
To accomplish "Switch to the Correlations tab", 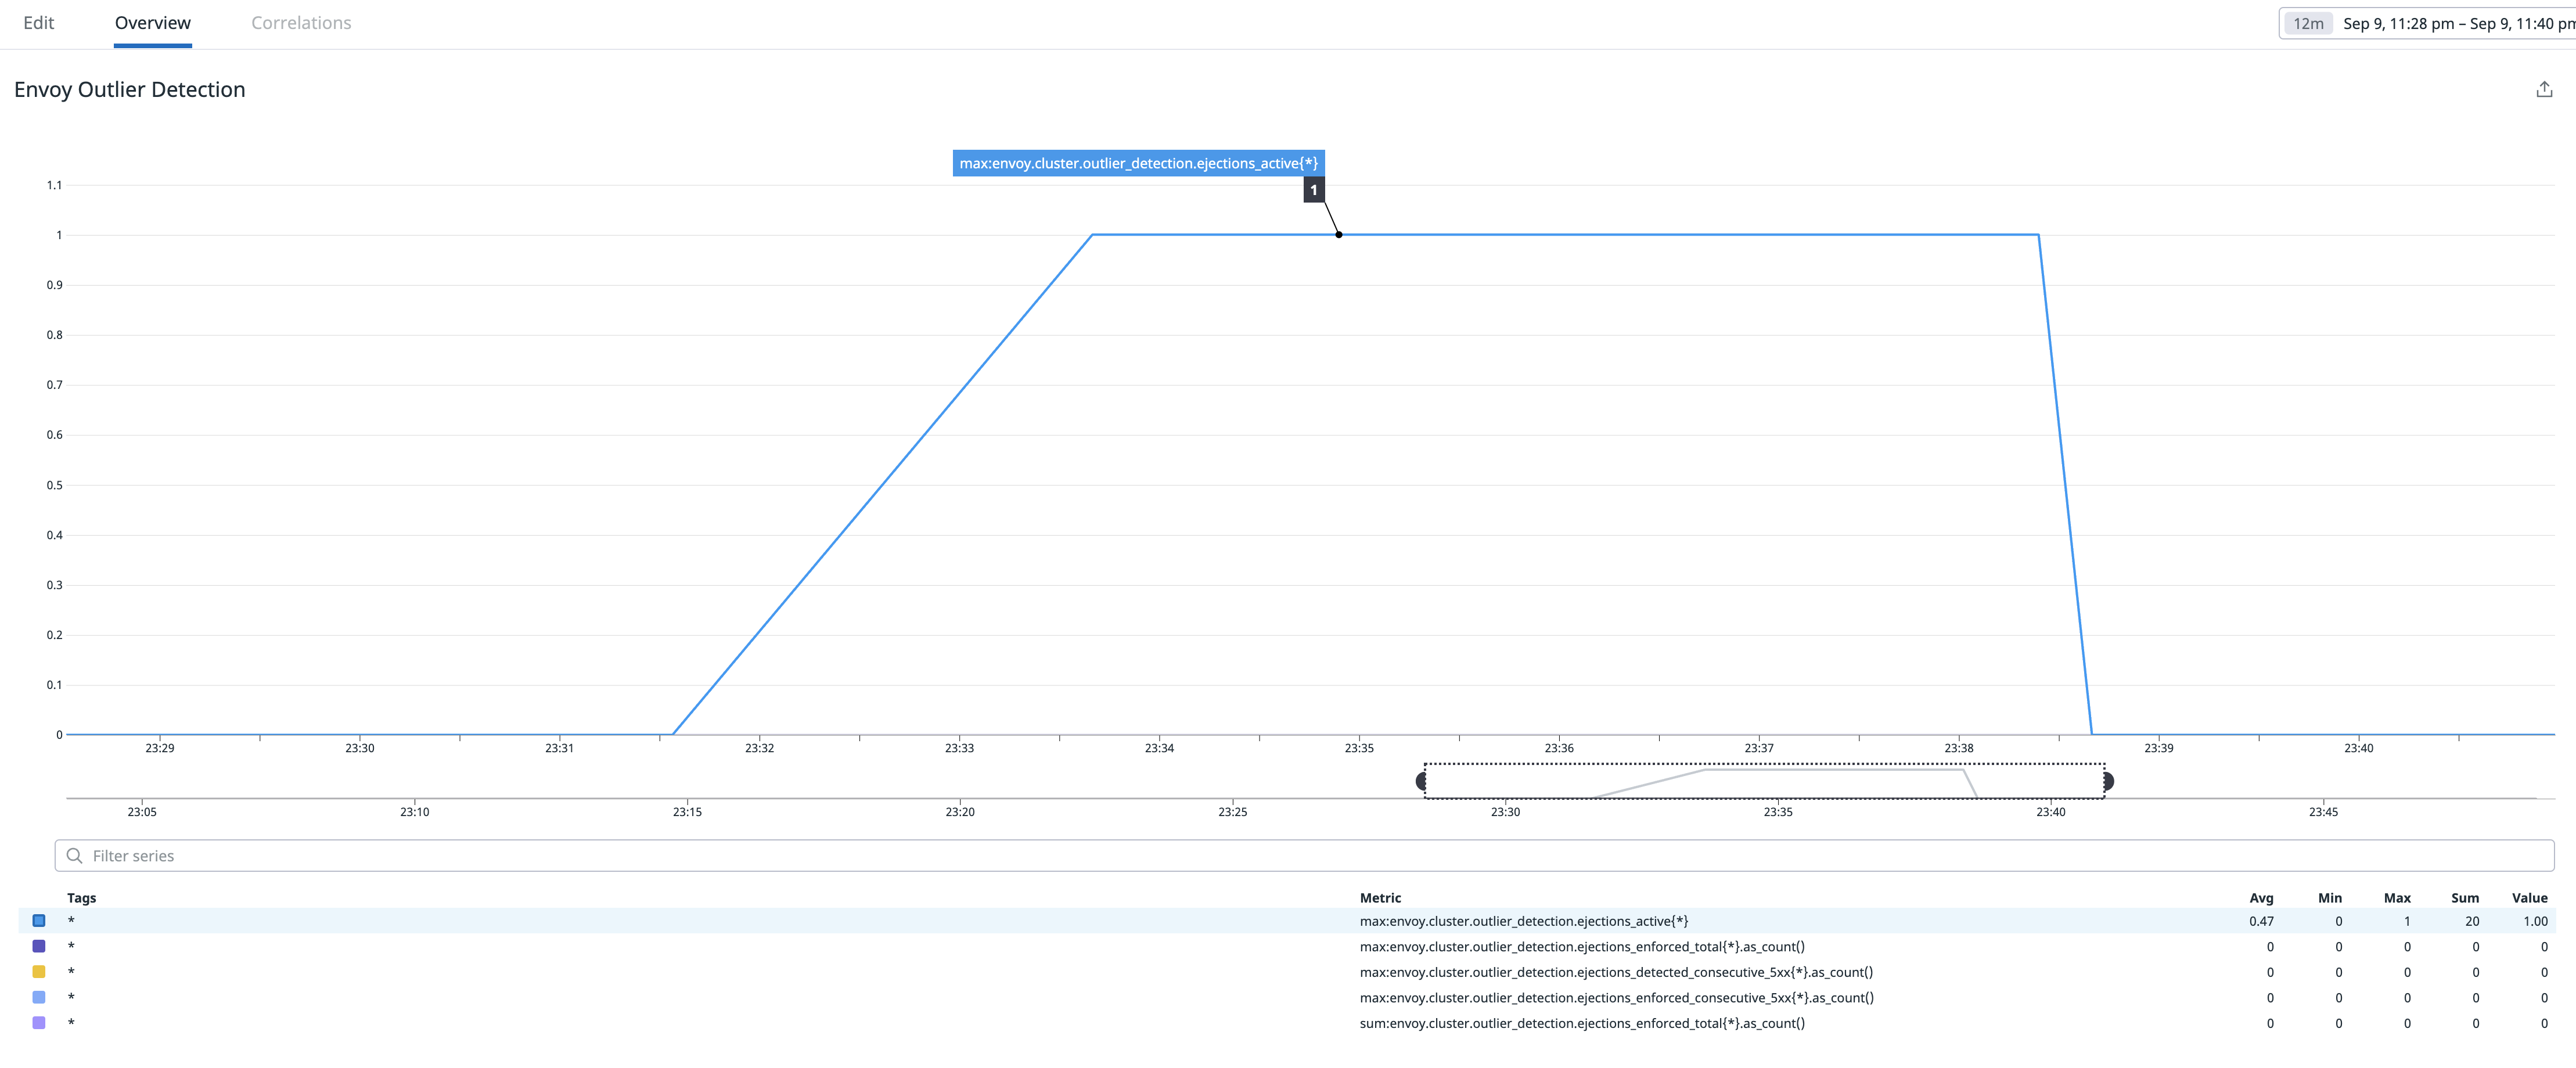I will [300, 22].
